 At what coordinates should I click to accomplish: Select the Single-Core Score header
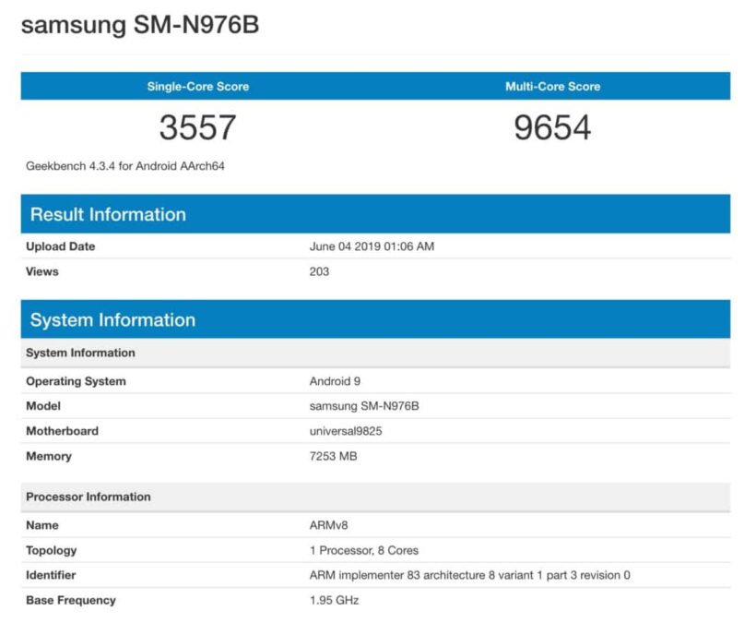198,87
